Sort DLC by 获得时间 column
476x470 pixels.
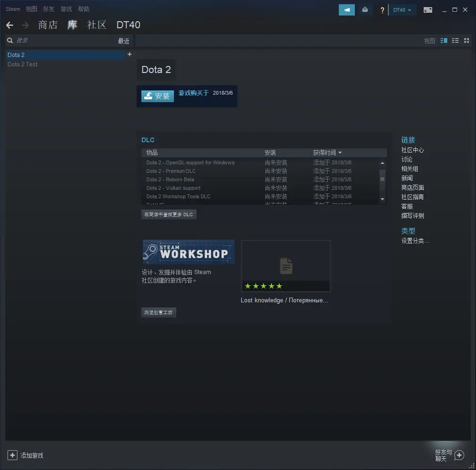coord(327,153)
